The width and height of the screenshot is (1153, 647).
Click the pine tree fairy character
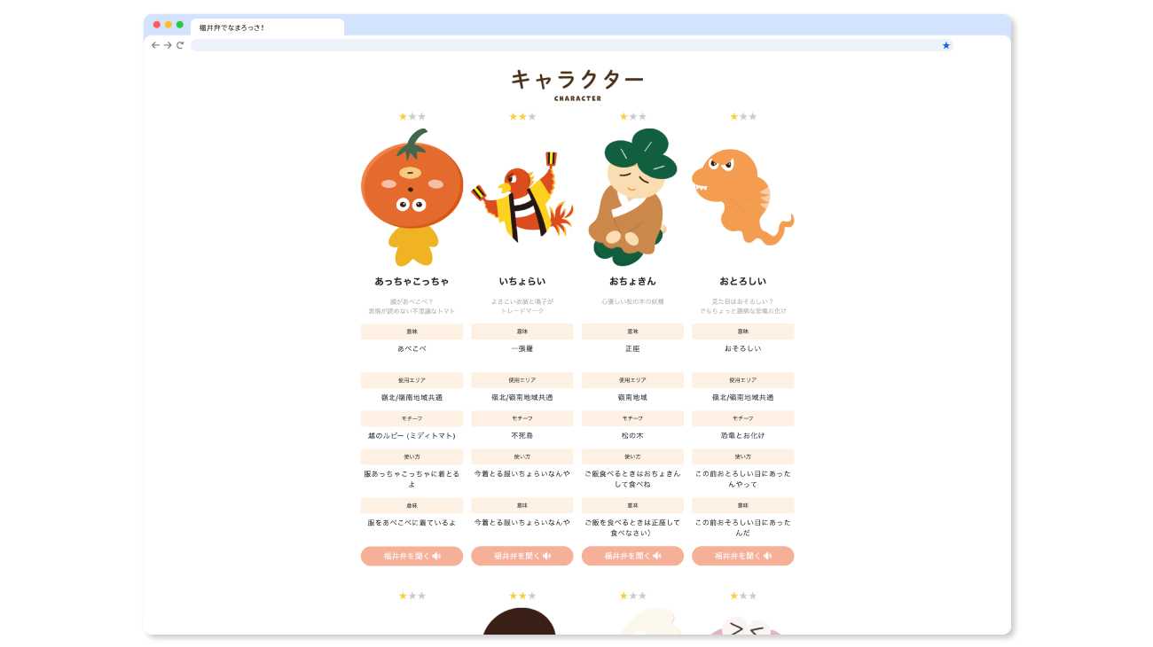tap(632, 197)
